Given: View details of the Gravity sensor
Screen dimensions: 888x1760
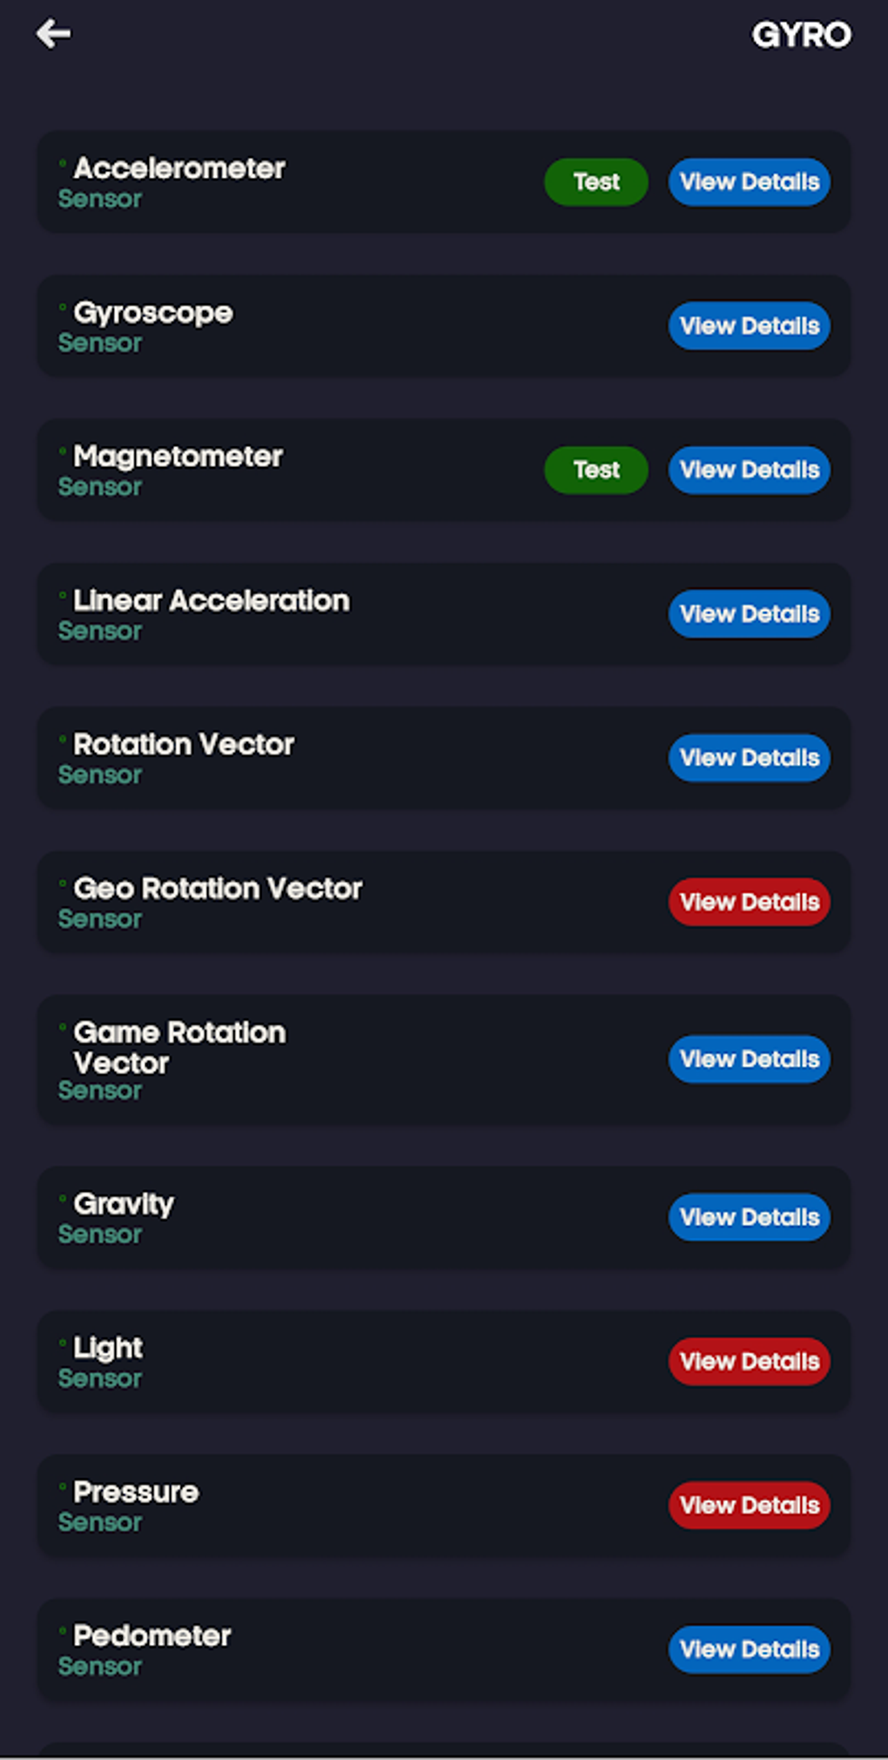Looking at the screenshot, I should [x=749, y=1217].
